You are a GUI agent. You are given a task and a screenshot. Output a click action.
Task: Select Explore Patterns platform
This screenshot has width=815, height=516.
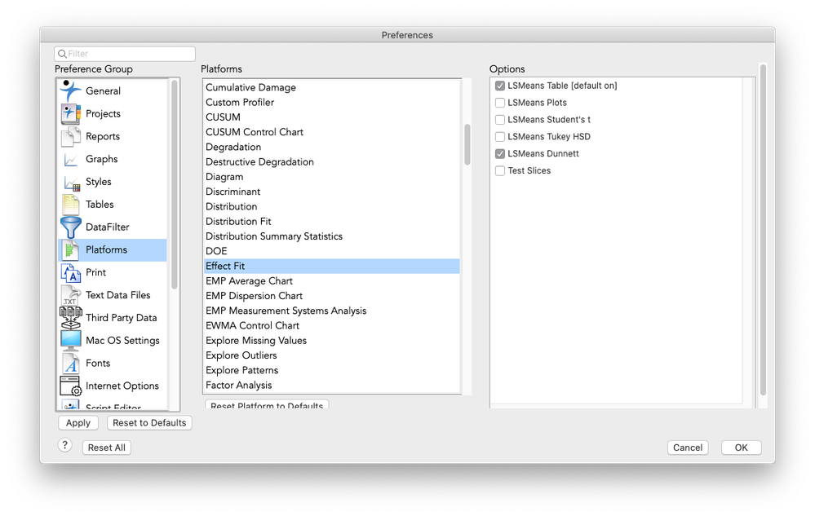(x=331, y=370)
